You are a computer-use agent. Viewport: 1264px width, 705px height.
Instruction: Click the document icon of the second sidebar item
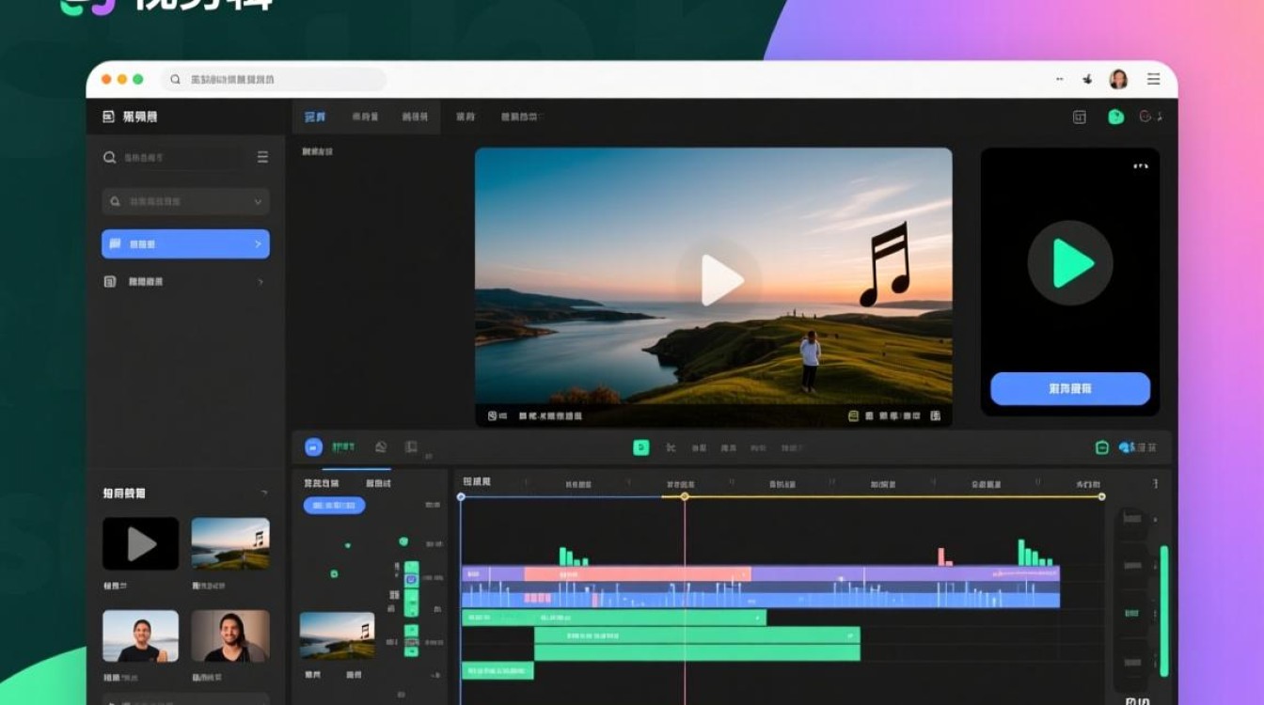[110, 281]
